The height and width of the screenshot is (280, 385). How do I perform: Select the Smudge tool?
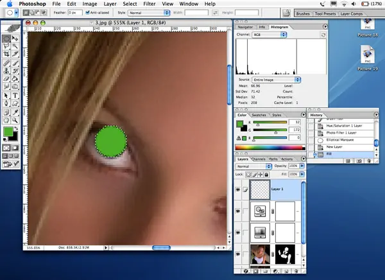pyautogui.click(x=6, y=87)
